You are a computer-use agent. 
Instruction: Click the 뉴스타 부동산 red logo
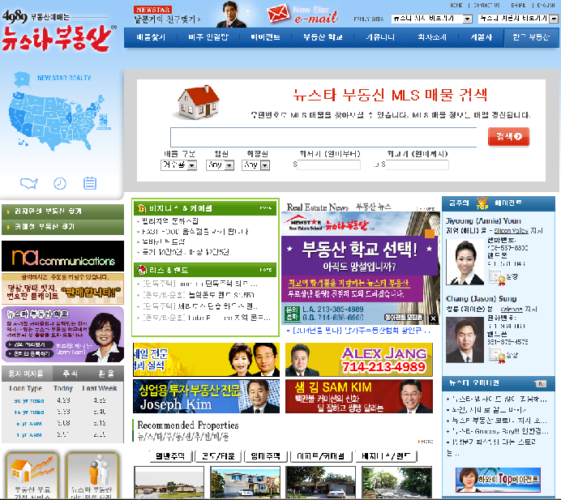[x=57, y=38]
